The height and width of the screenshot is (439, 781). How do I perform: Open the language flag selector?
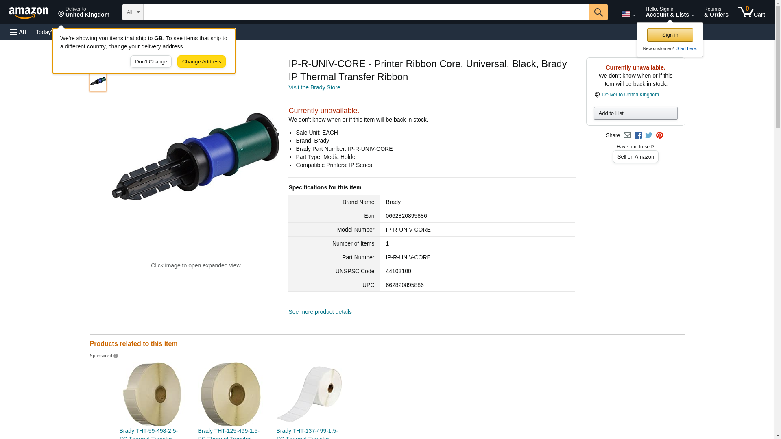(628, 14)
